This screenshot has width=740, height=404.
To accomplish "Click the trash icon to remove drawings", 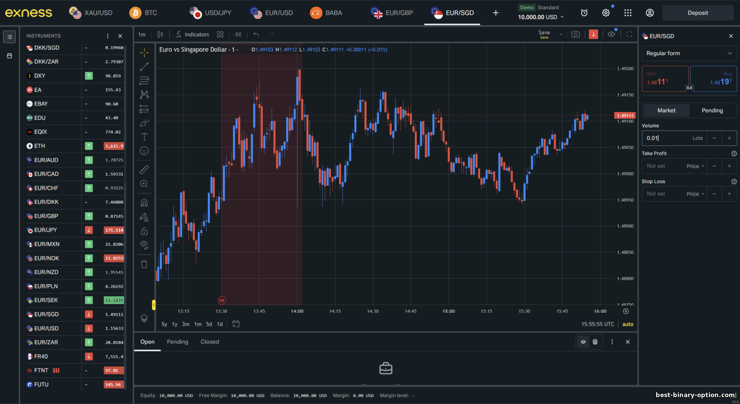I will coord(144,264).
